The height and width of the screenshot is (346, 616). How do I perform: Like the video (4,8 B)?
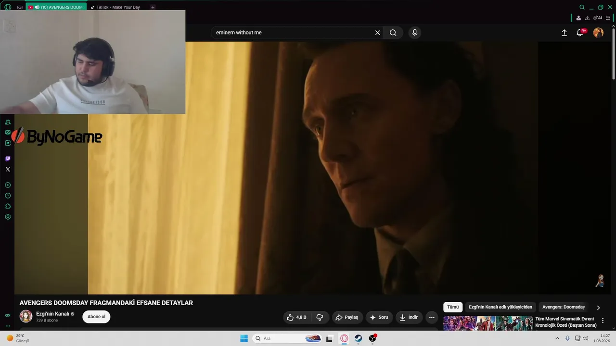(x=297, y=317)
